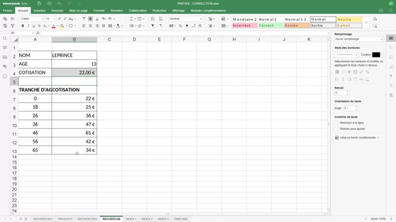Viewport: 396px width, 222px height.
Task: Open the Aucun remplissage fill dropdown
Action: pyautogui.click(x=359, y=39)
